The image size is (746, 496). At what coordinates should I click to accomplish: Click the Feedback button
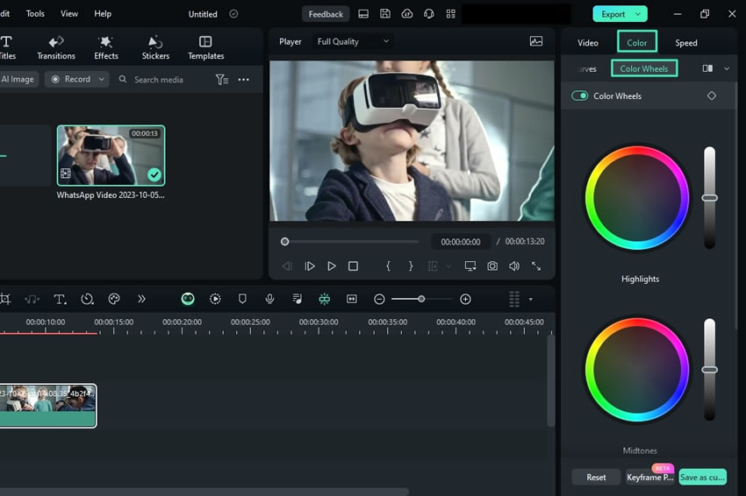[326, 14]
